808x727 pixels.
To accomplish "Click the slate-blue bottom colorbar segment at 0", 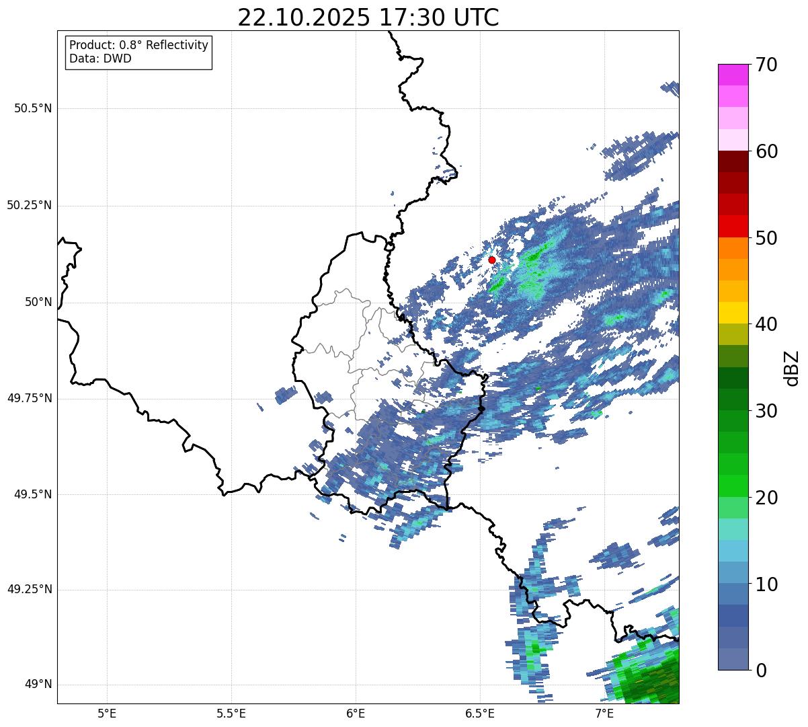I will (x=733, y=659).
